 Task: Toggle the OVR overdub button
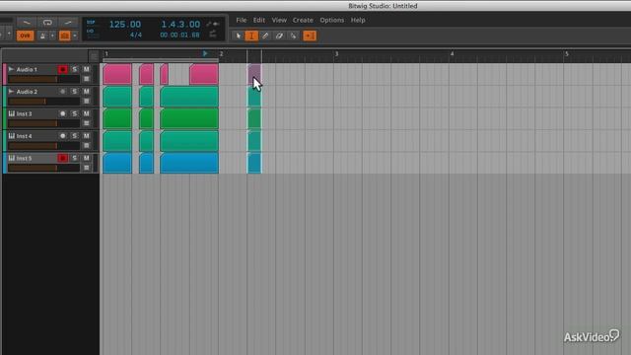pos(25,35)
